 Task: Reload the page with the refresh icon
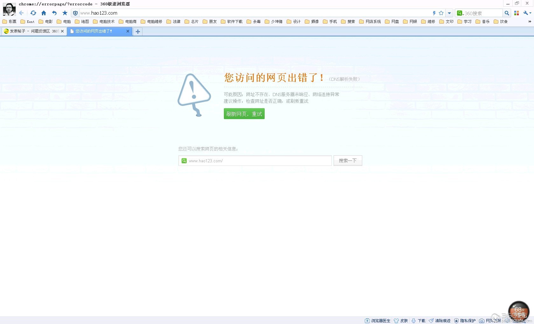pos(33,13)
